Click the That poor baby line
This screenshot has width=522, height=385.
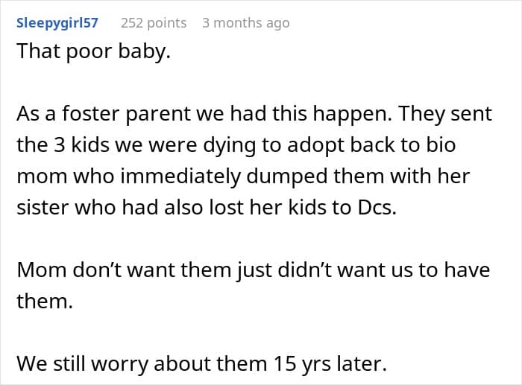point(93,51)
